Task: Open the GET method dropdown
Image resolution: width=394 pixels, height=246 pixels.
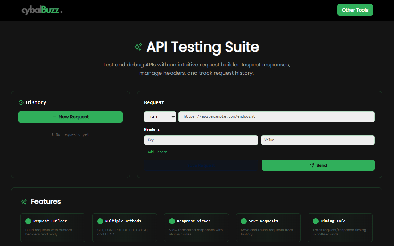Action: pyautogui.click(x=160, y=117)
